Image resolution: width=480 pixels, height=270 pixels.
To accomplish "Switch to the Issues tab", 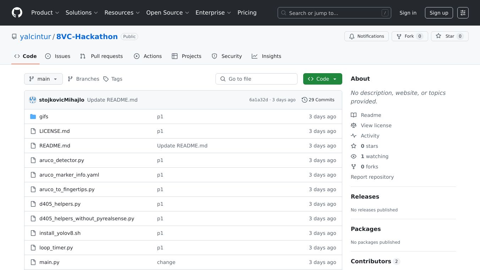I will 58,56.
